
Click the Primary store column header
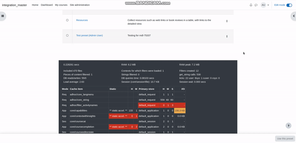click(x=147, y=89)
